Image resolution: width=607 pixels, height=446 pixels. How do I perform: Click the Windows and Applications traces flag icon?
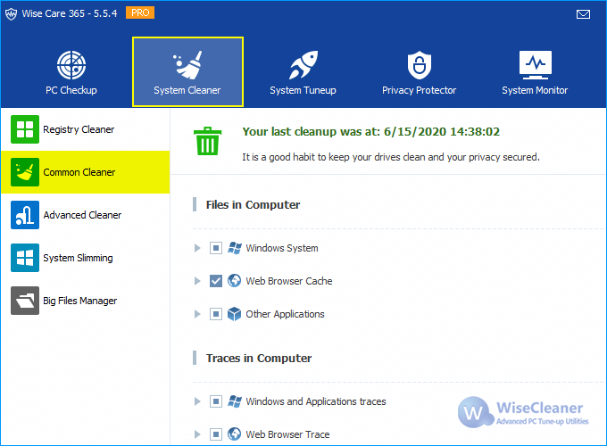234,401
